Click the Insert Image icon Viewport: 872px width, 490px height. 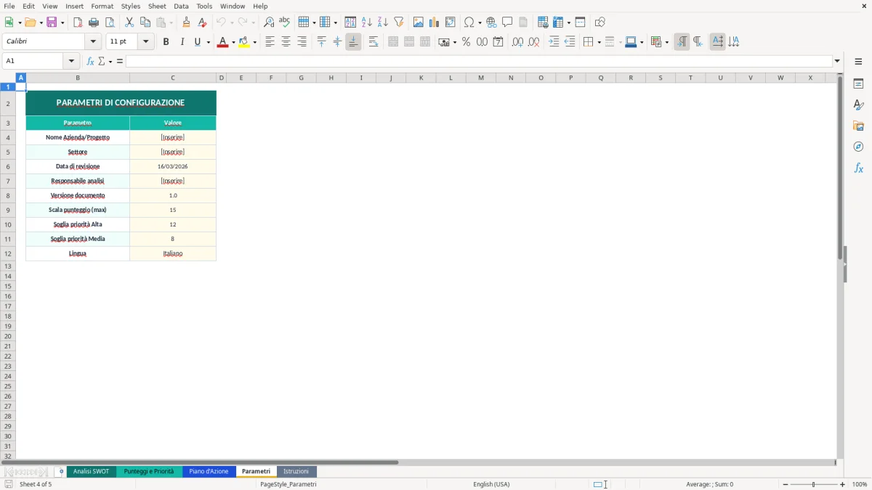[x=419, y=23]
